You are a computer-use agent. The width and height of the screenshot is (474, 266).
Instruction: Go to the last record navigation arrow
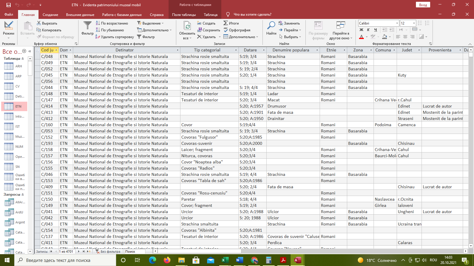pyautogui.click(x=84, y=252)
